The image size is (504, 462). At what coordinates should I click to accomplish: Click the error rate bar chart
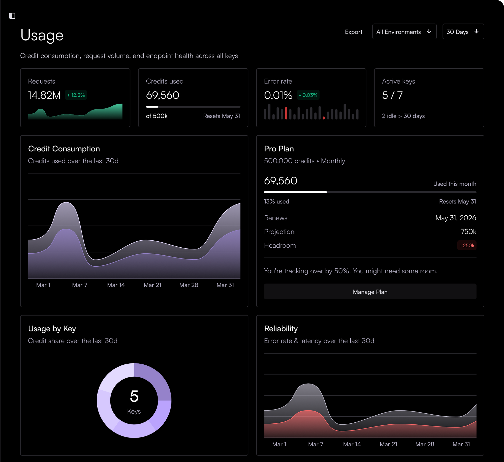[x=311, y=111]
